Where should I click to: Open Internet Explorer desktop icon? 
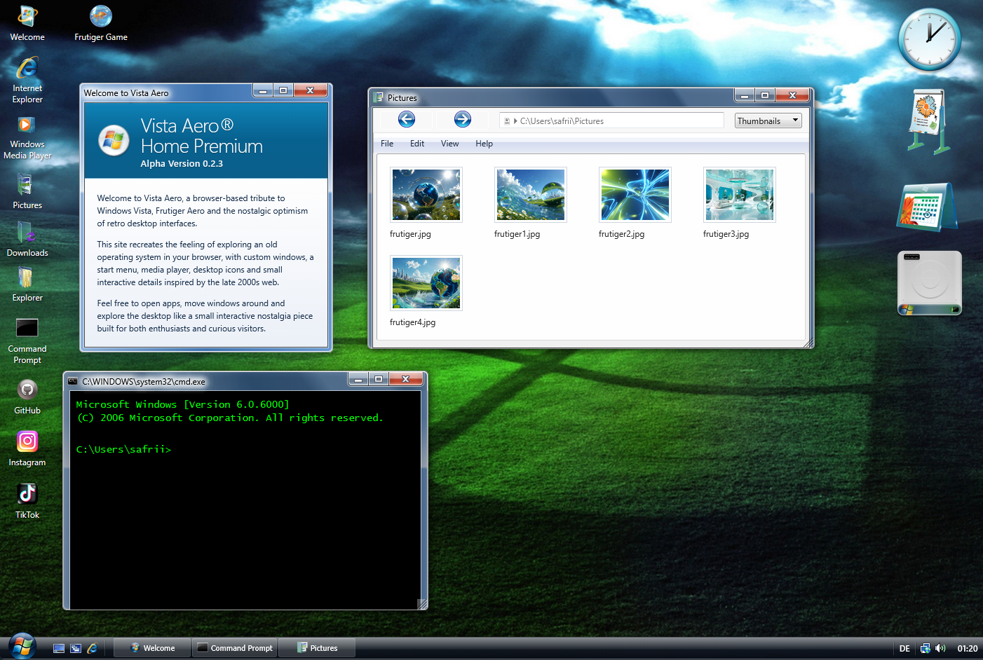pos(27,80)
